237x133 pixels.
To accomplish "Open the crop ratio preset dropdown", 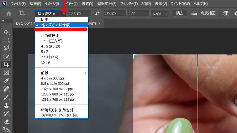I will tap(50, 13).
